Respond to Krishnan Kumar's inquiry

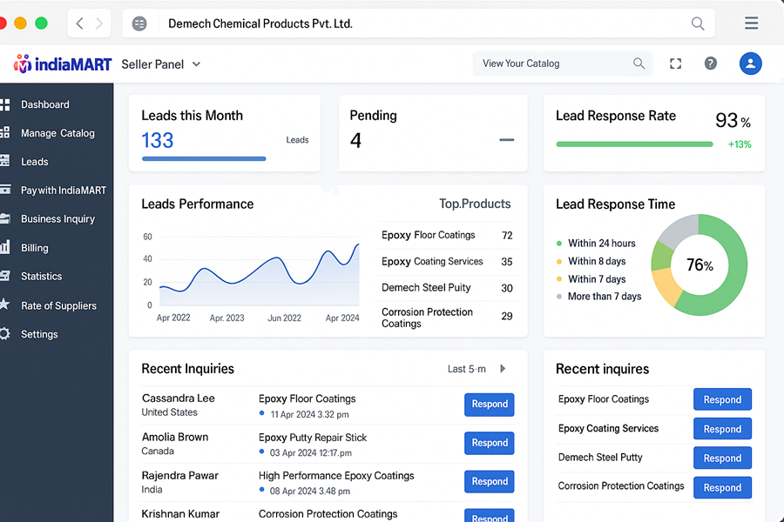tap(490, 516)
